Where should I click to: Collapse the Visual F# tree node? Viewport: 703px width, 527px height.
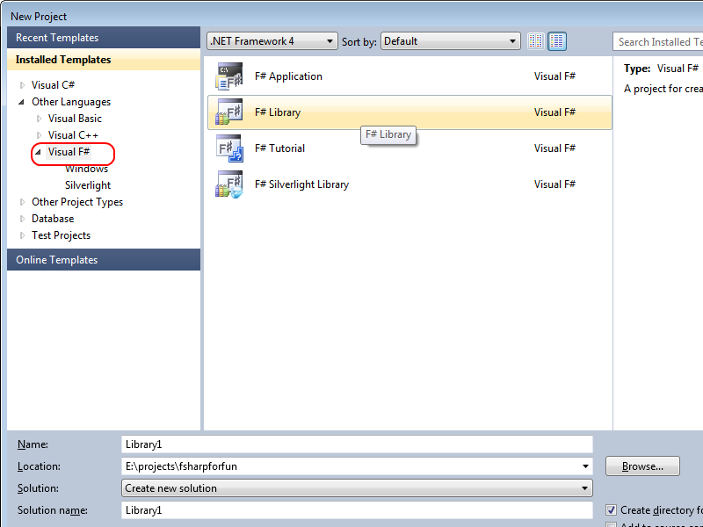point(38,152)
